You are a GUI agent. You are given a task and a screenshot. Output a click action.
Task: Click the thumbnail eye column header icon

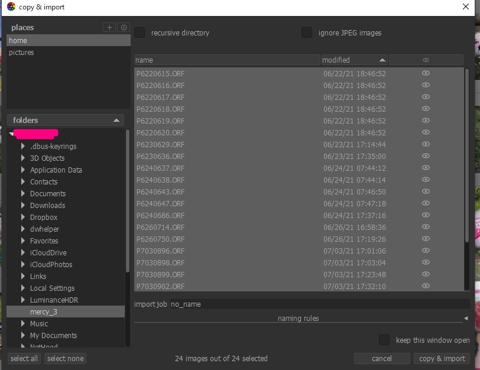tap(426, 60)
